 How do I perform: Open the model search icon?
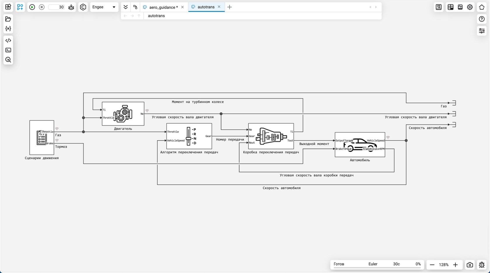click(x=8, y=60)
